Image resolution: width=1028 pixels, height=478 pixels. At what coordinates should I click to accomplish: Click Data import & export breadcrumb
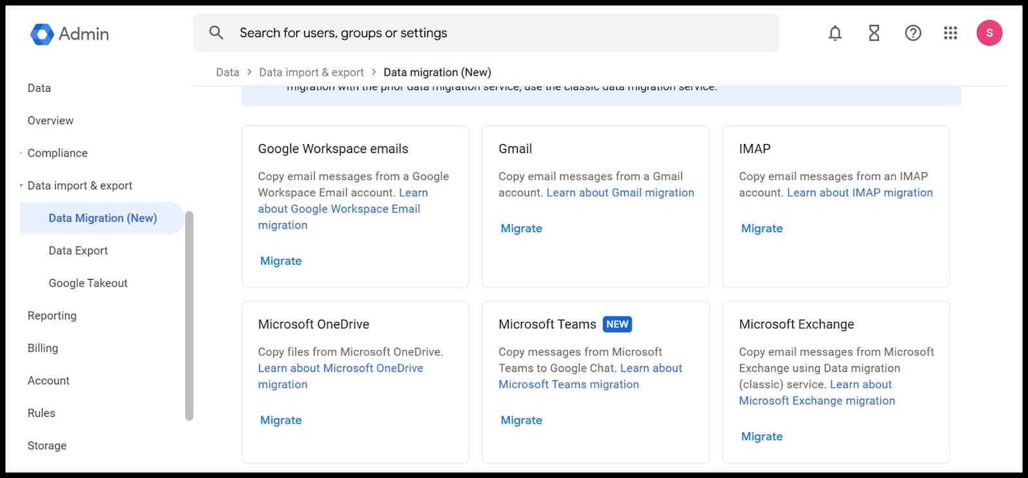tap(311, 73)
